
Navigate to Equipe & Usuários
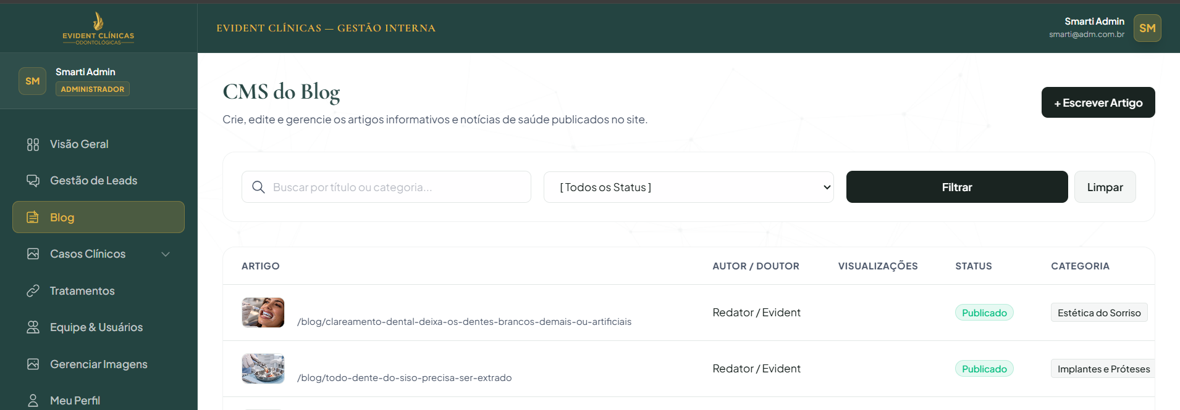click(98, 327)
